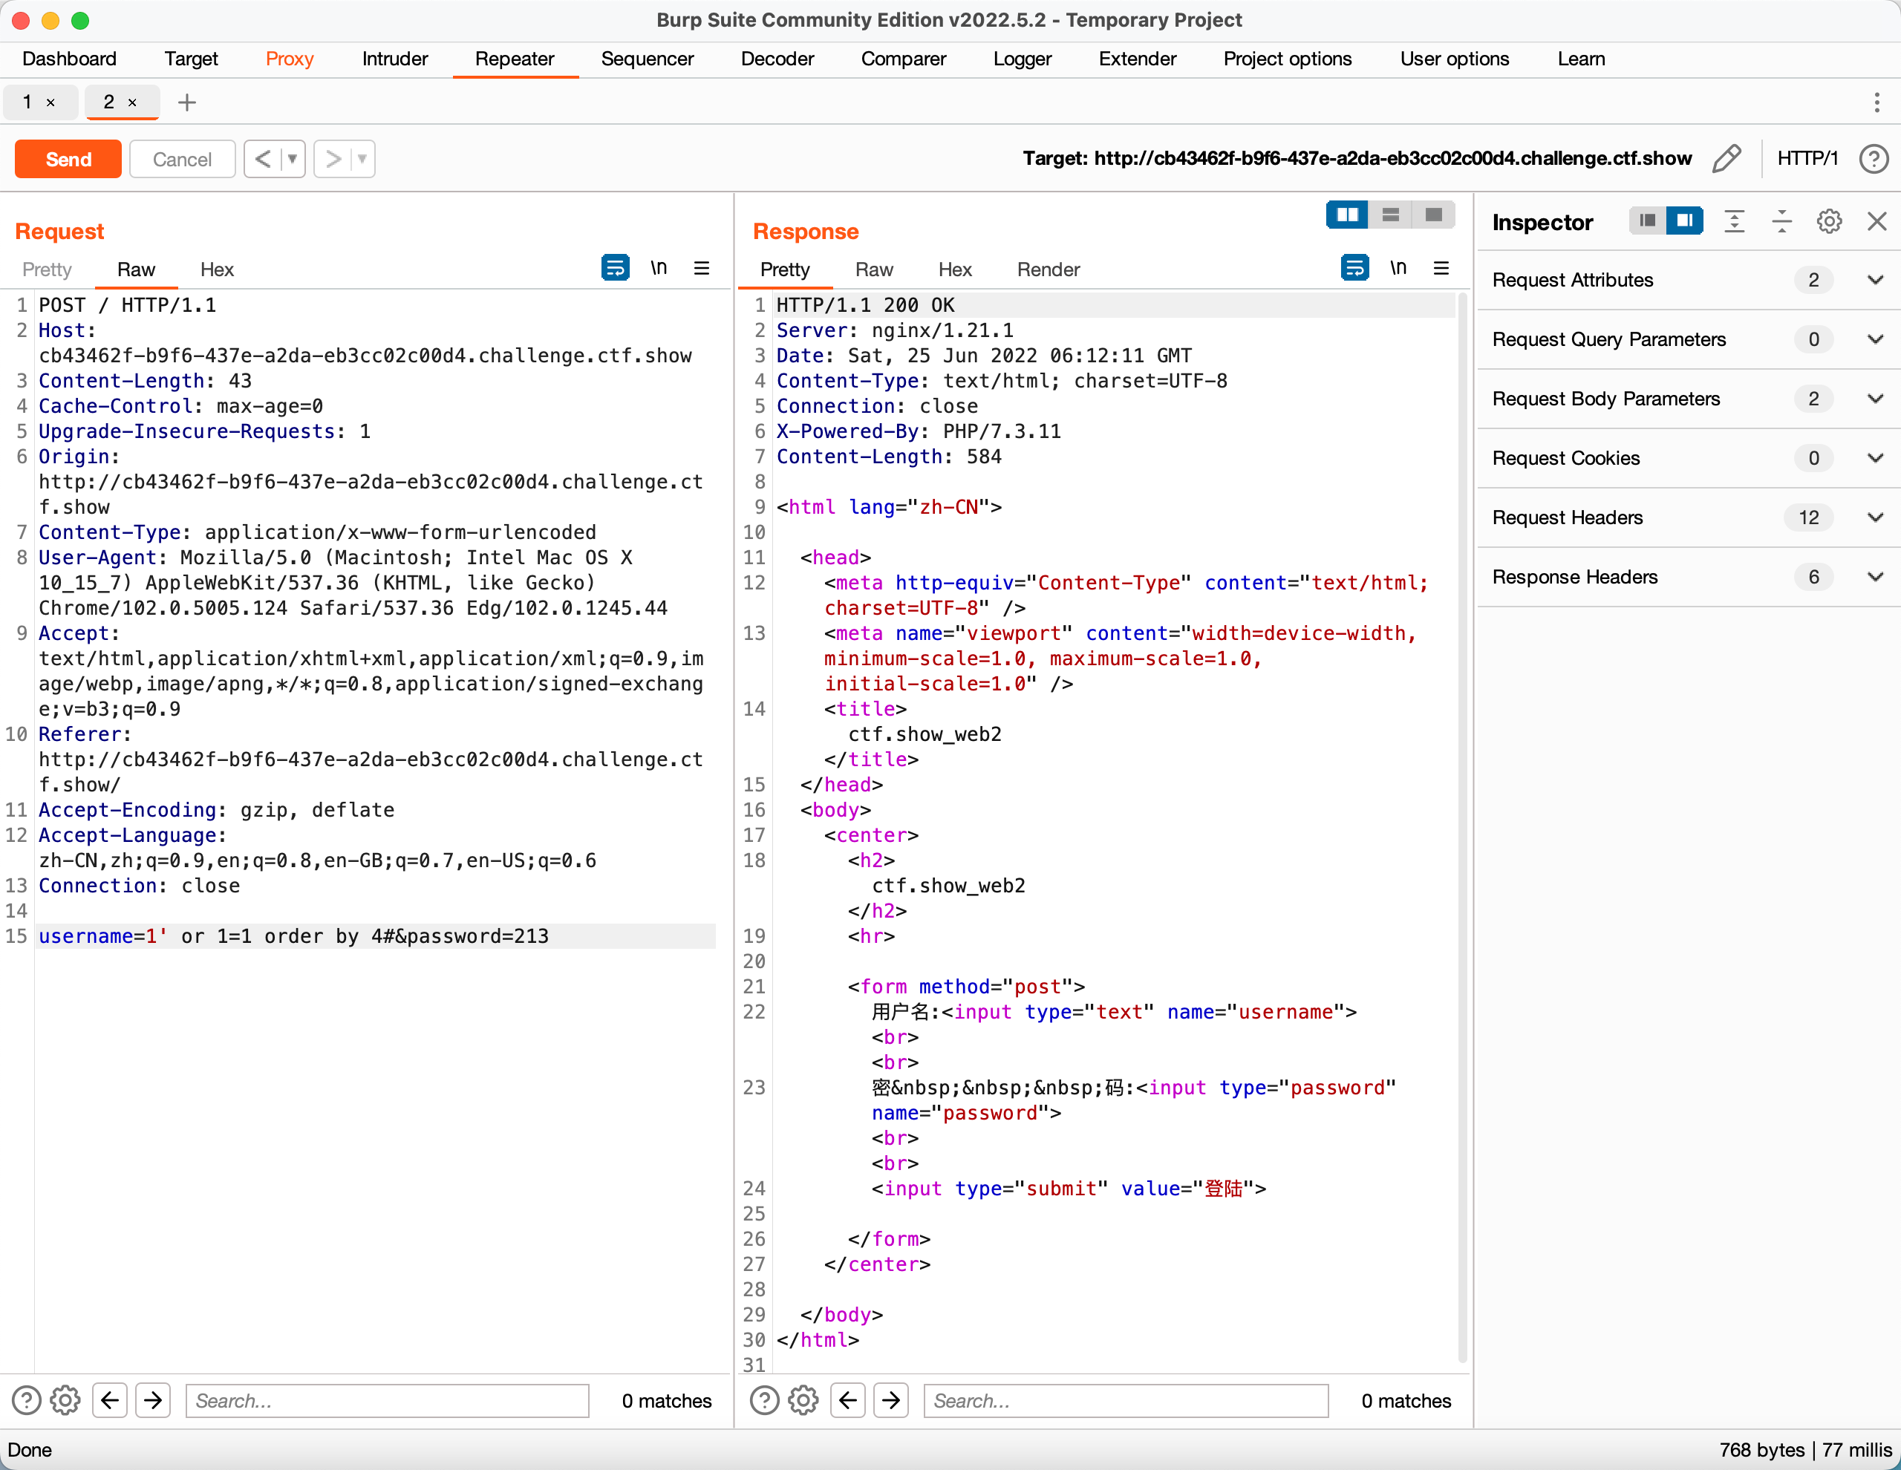Image resolution: width=1901 pixels, height=1470 pixels.
Task: Select Request Pretty view tab
Action: 47,269
